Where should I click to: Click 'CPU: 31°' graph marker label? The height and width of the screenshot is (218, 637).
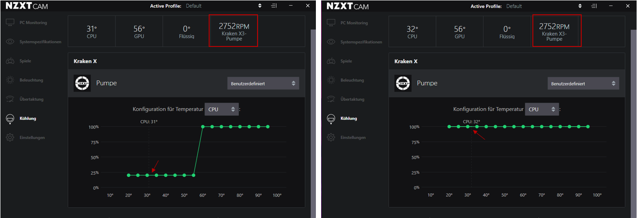coord(149,122)
